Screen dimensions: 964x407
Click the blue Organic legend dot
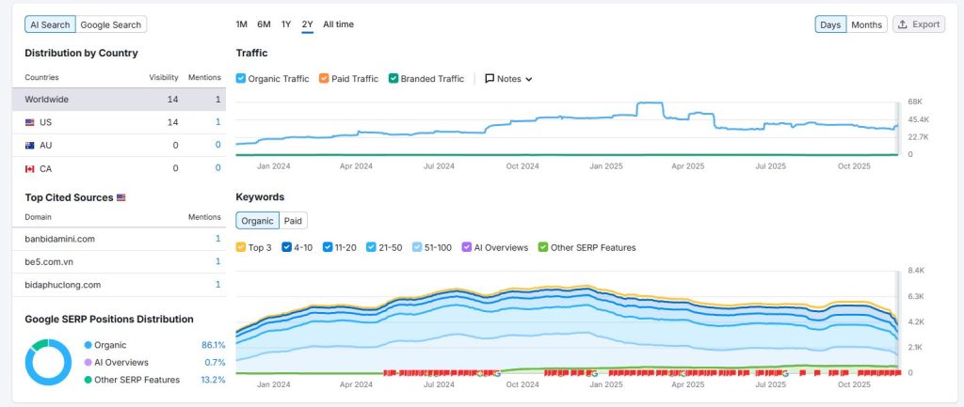[x=88, y=345]
